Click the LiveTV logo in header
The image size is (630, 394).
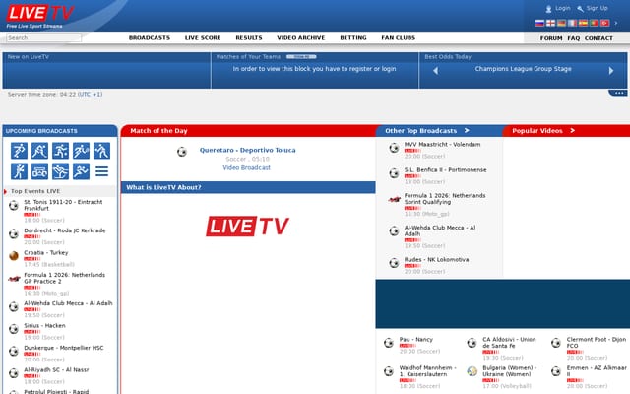click(39, 16)
